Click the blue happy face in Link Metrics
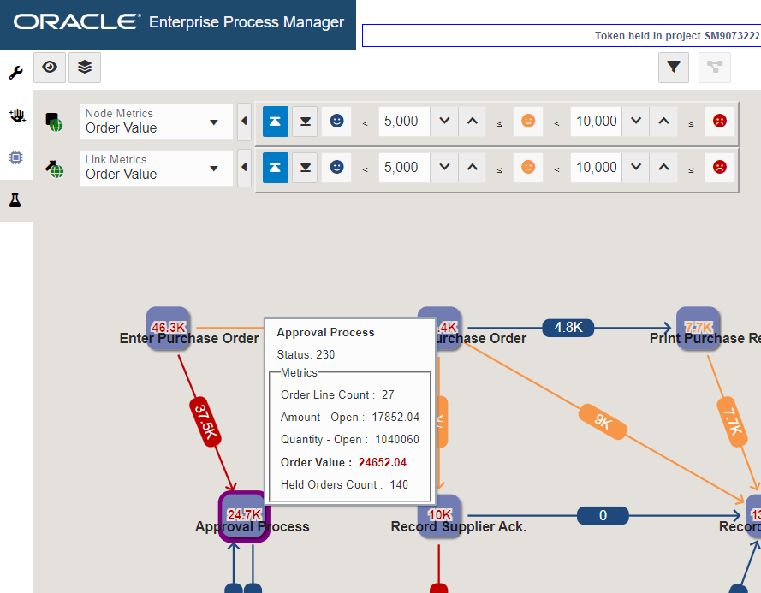761x593 pixels. click(x=336, y=167)
